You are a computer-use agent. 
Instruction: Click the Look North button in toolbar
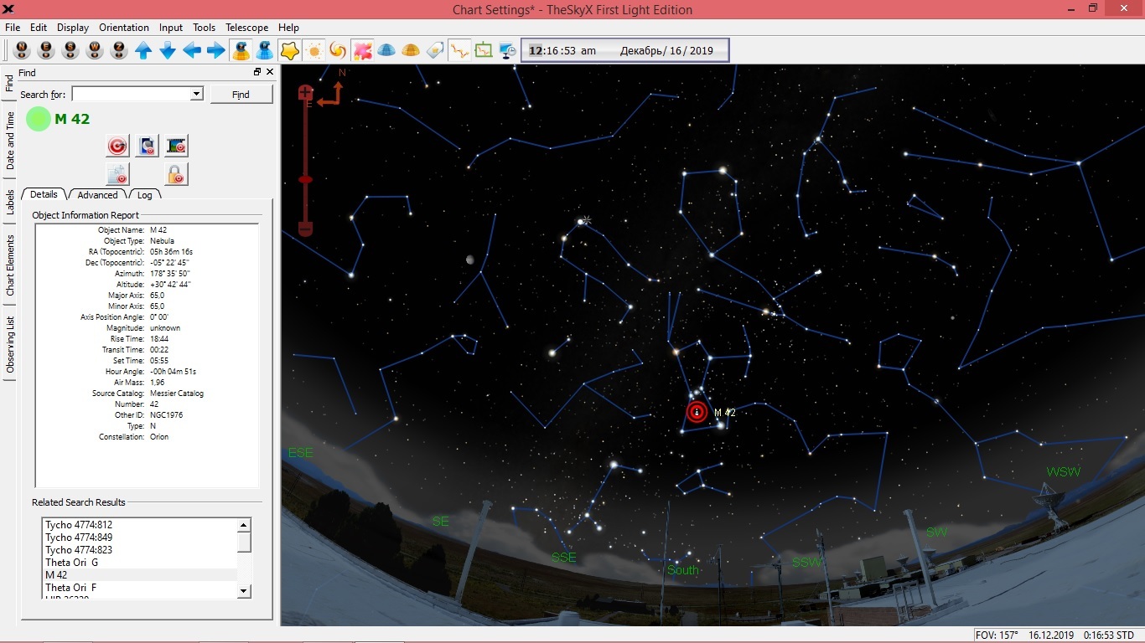[22, 50]
